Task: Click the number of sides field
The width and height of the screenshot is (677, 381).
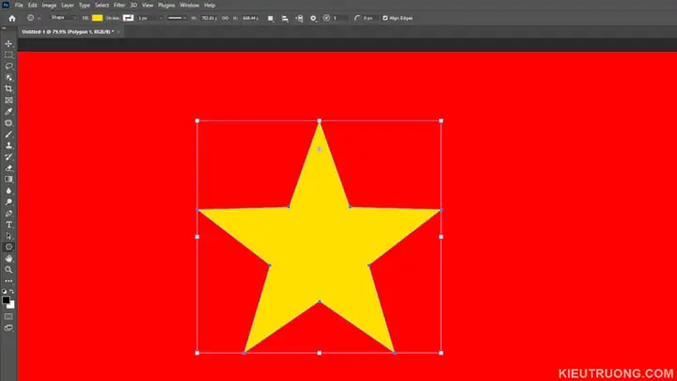Action: tap(340, 18)
